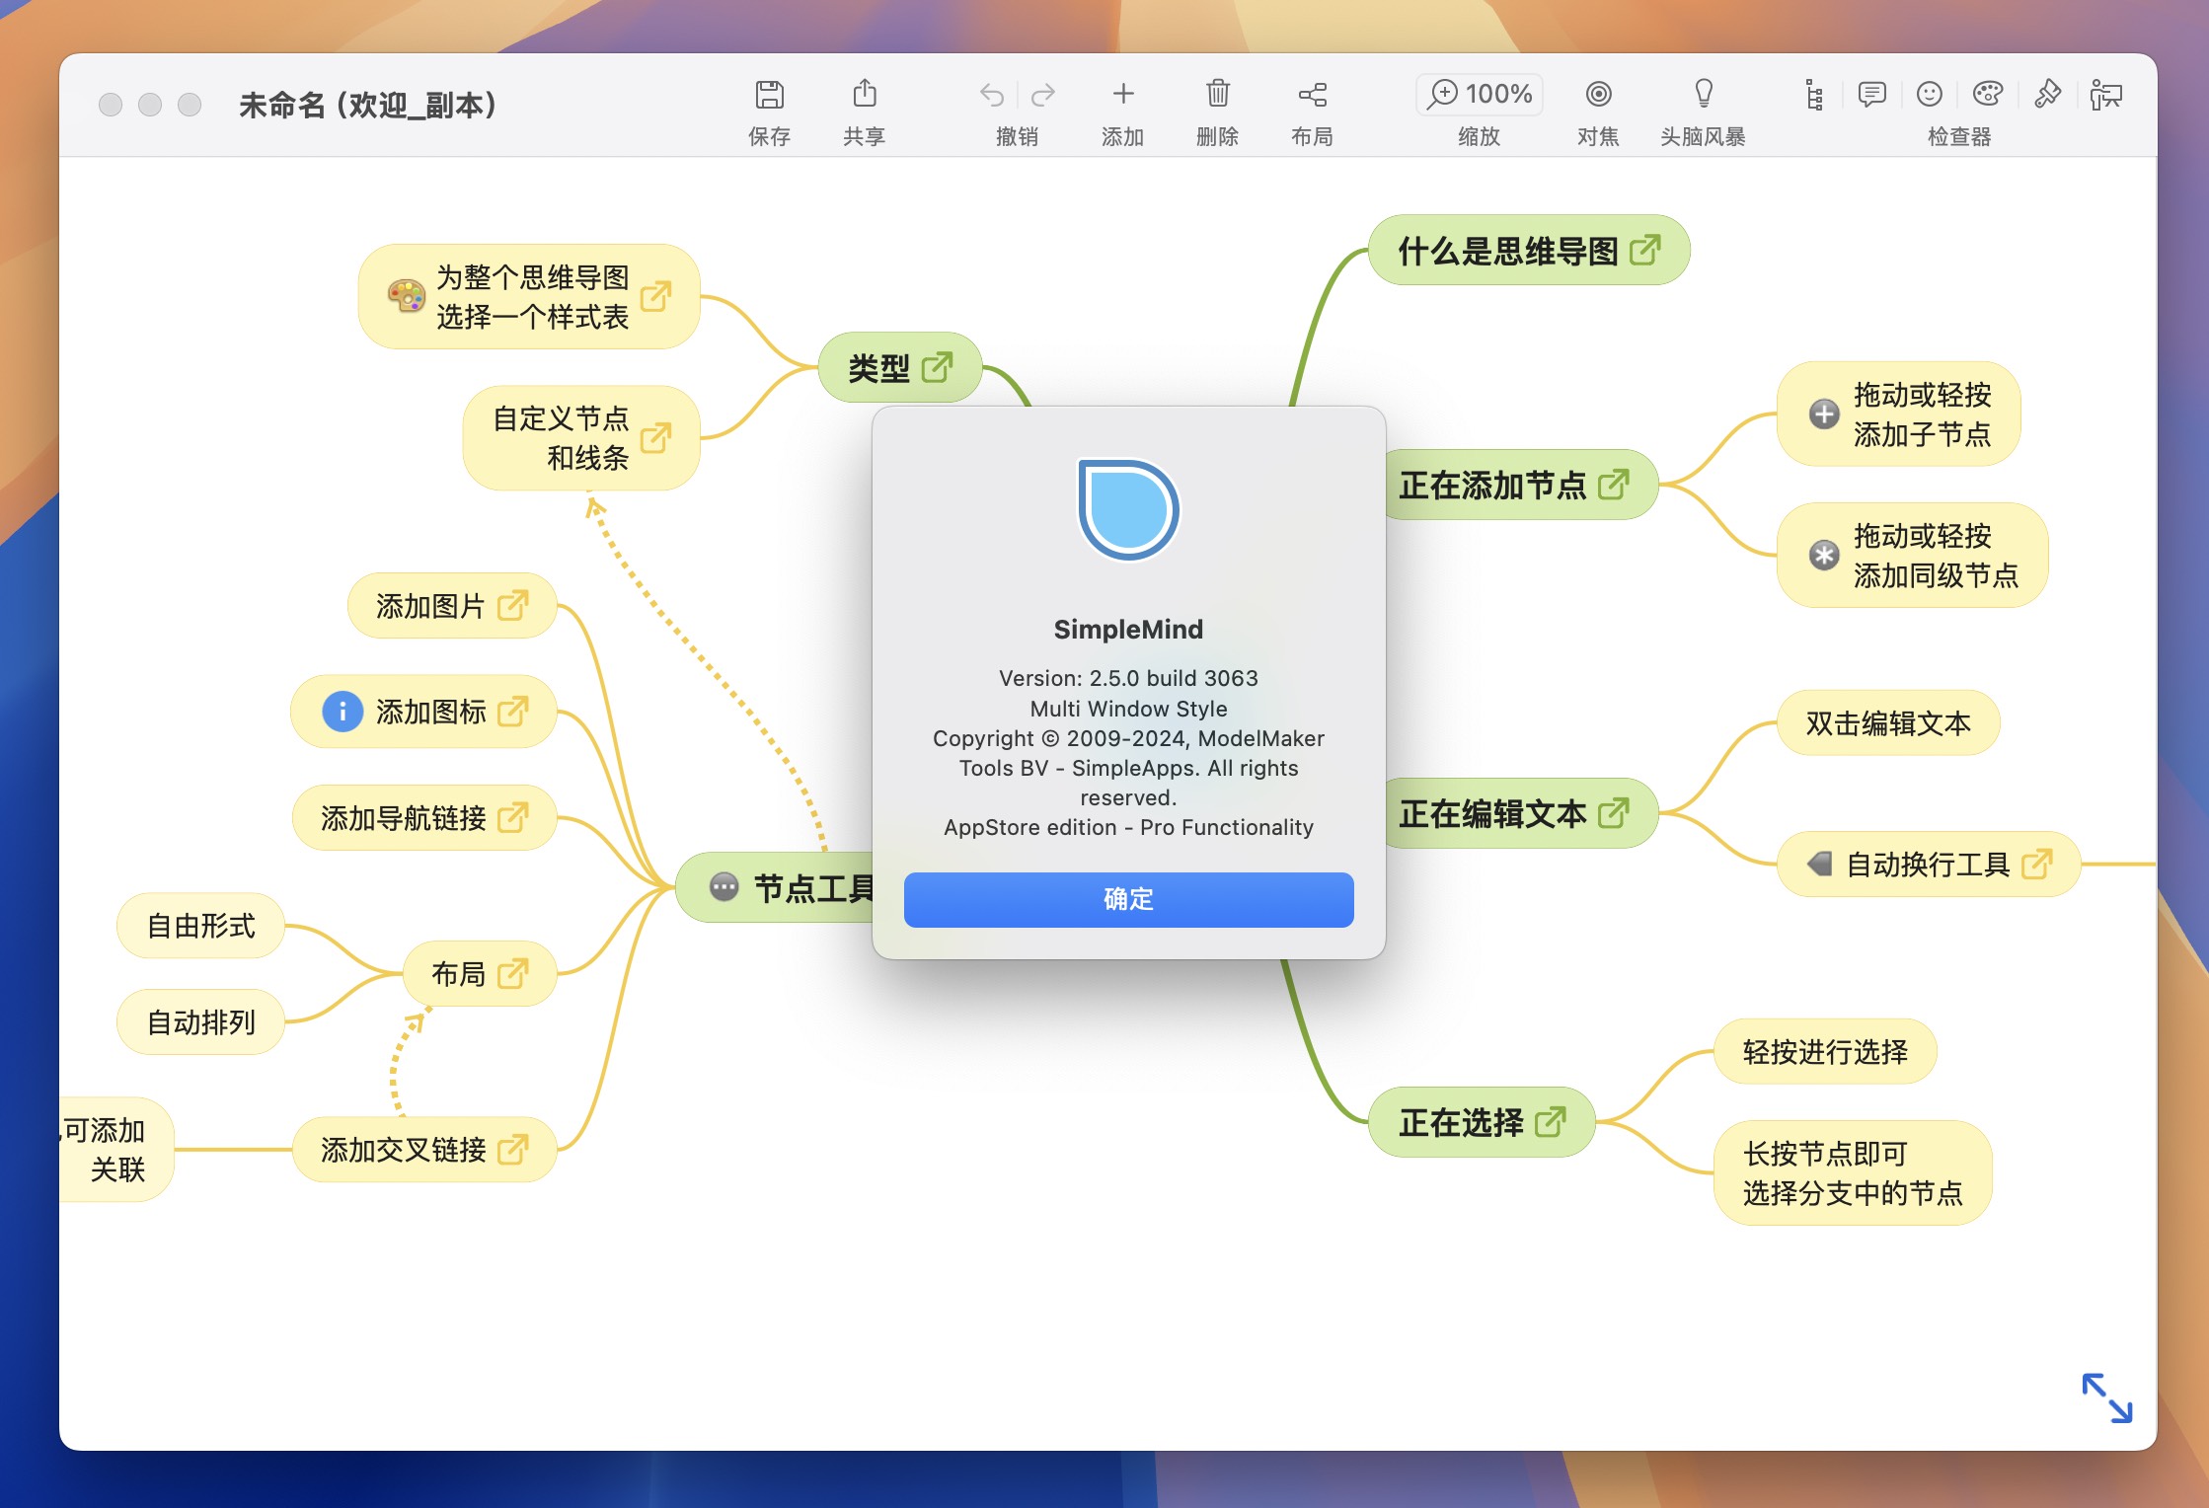Viewport: 2209px width, 1508px height.
Task: Open the 100% zoom control
Action: tap(1480, 94)
